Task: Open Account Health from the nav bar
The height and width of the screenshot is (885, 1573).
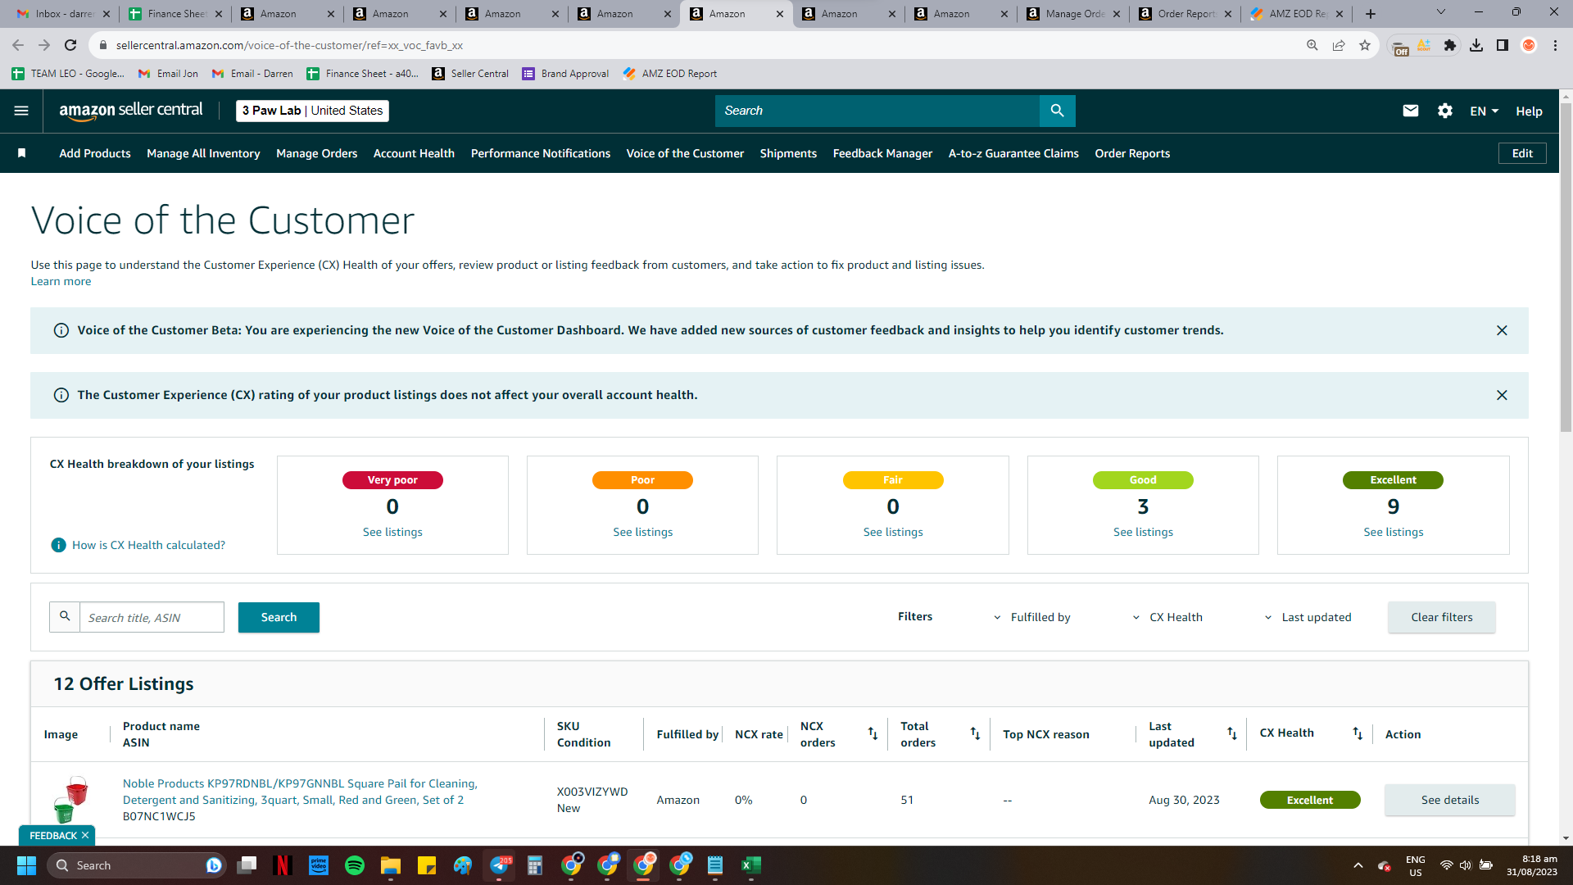Action: coord(414,153)
